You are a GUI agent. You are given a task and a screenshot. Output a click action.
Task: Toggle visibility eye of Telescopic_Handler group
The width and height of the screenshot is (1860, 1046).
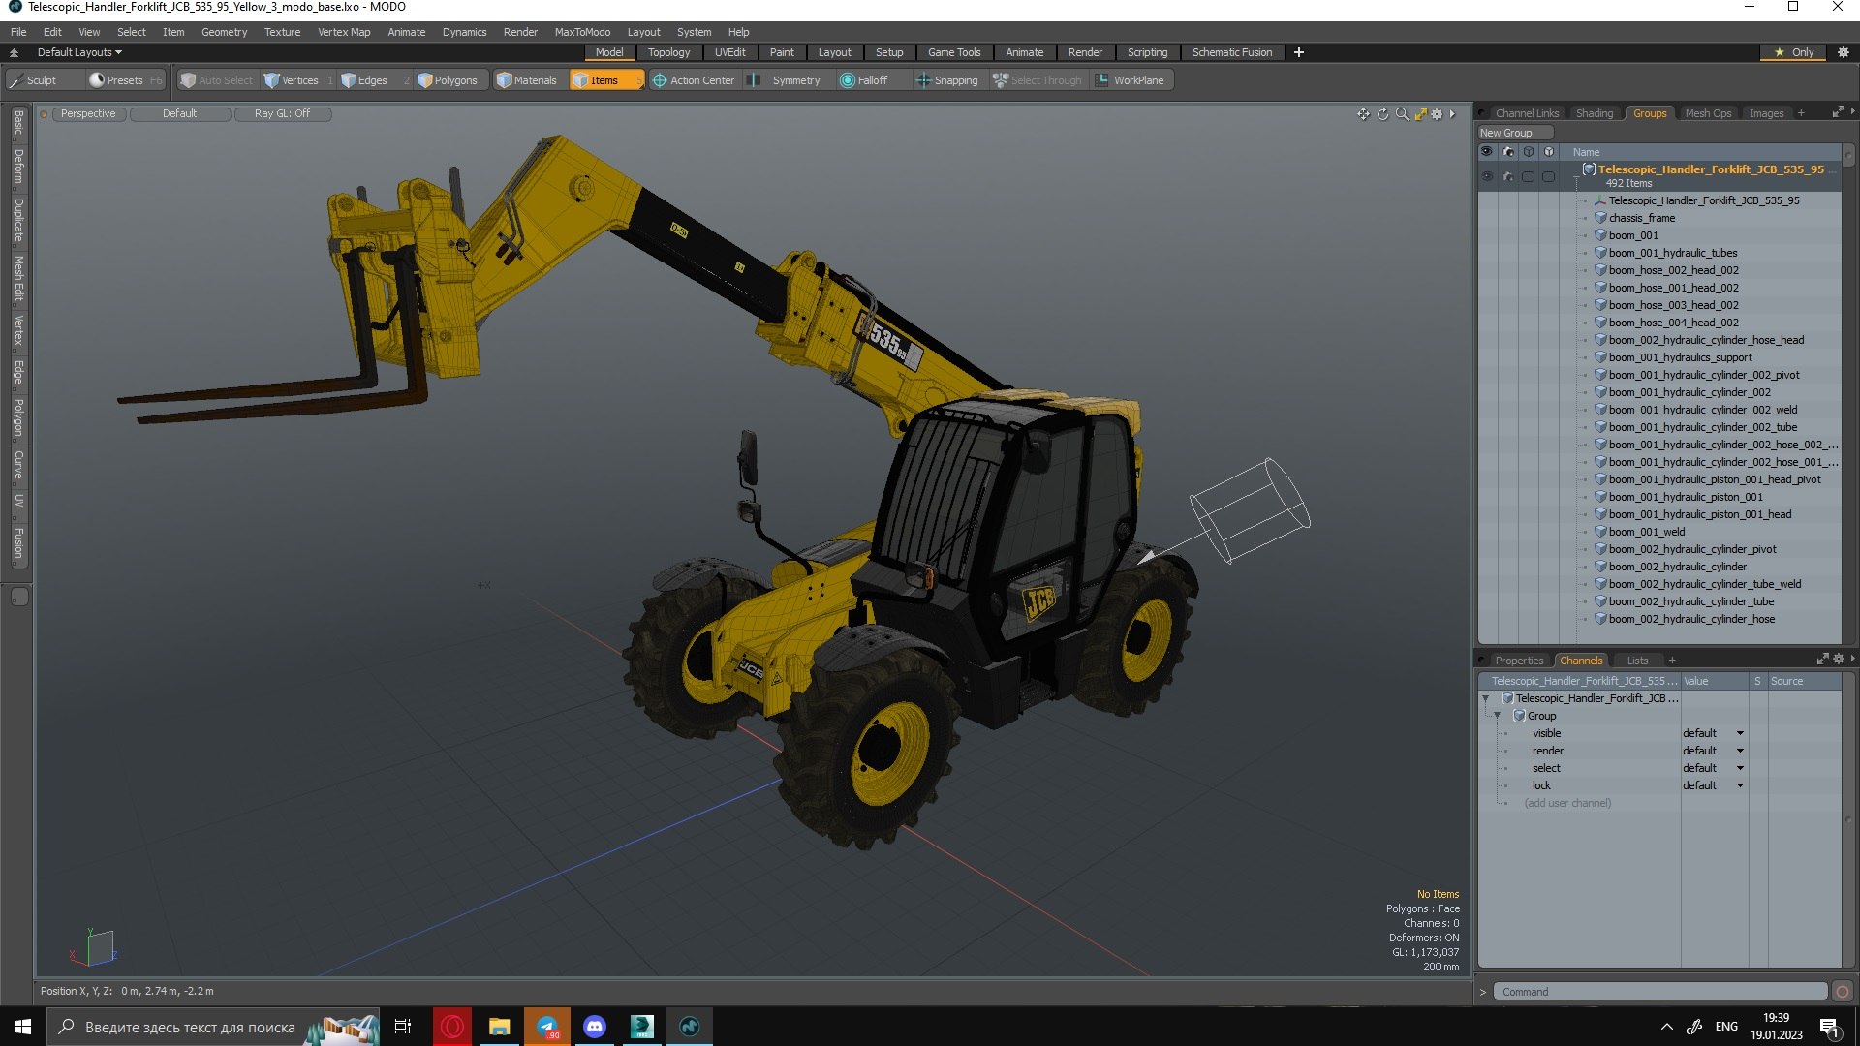click(x=1487, y=176)
